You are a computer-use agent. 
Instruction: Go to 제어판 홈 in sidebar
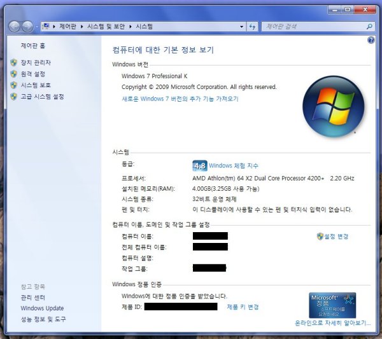(33, 46)
